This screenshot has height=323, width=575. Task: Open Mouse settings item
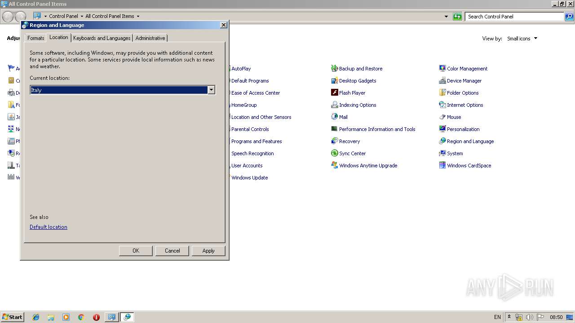point(450,117)
